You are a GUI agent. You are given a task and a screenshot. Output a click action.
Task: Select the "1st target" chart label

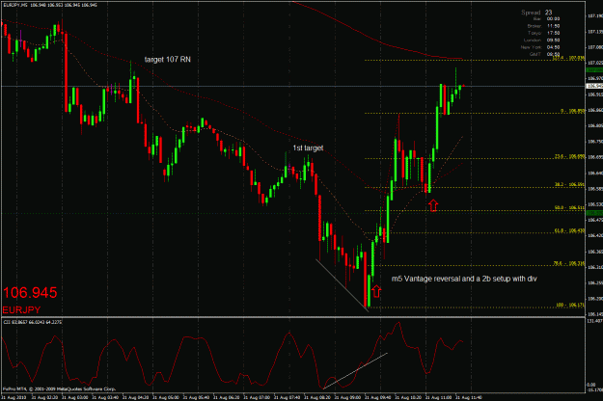pos(308,147)
